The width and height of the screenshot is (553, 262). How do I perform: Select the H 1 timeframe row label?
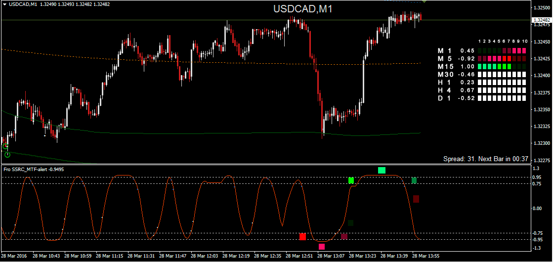[x=444, y=82]
